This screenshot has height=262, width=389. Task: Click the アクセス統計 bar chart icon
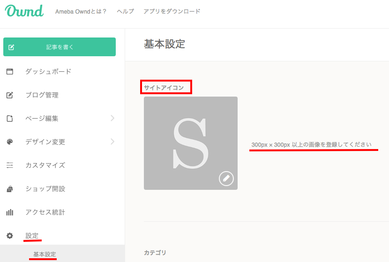[10, 212]
